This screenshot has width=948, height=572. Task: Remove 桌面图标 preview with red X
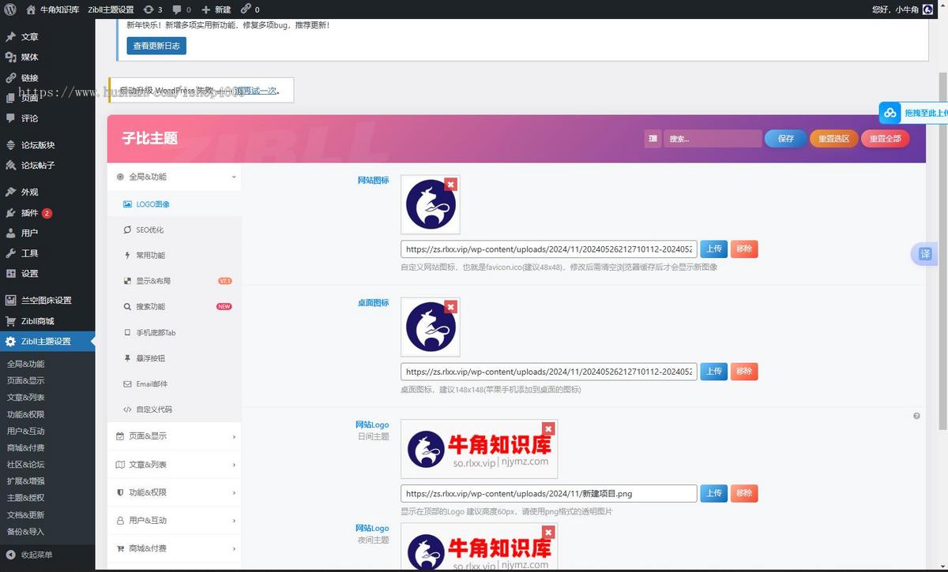coord(450,306)
